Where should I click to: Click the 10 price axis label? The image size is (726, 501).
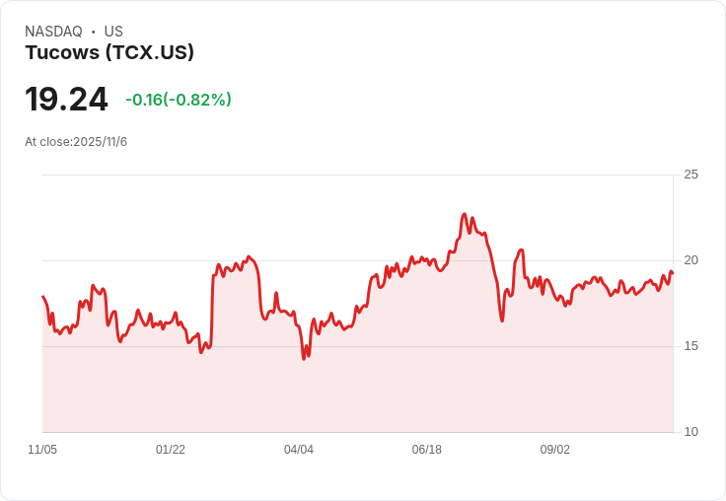690,432
